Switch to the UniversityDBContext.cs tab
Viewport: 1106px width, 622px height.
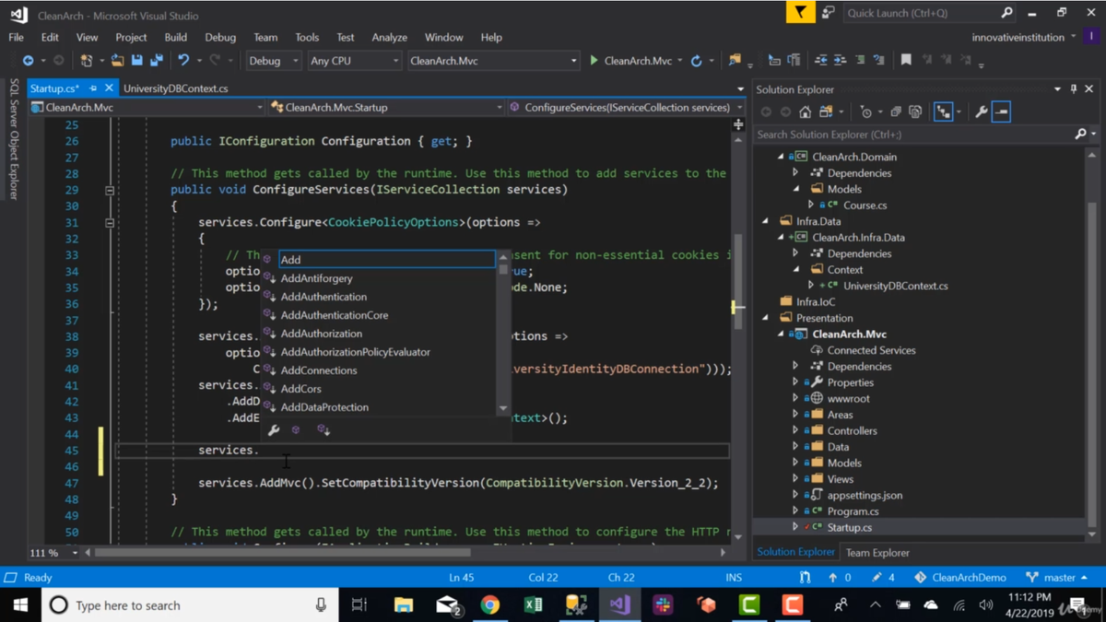point(175,88)
